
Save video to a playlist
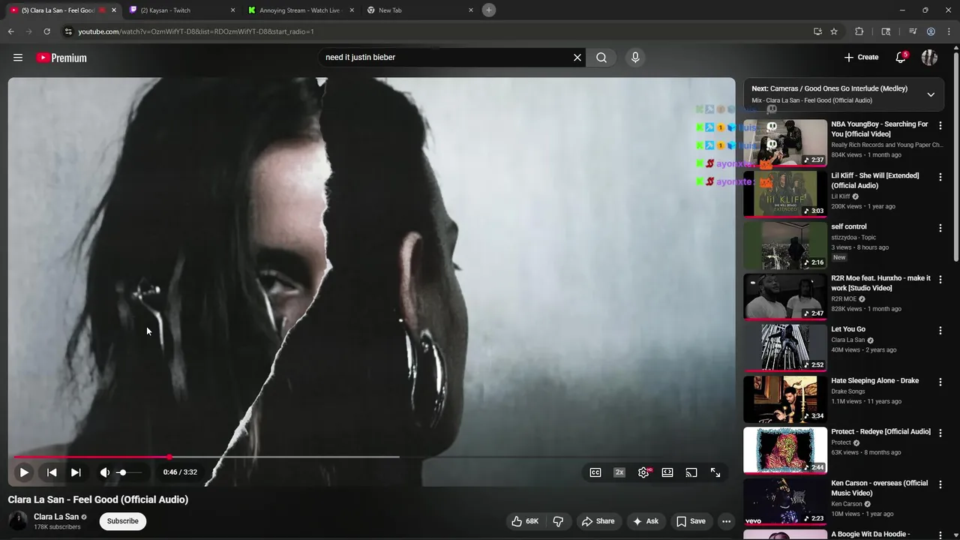(691, 521)
